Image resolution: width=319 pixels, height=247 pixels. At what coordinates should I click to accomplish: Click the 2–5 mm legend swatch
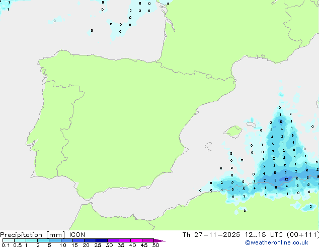point(43,240)
